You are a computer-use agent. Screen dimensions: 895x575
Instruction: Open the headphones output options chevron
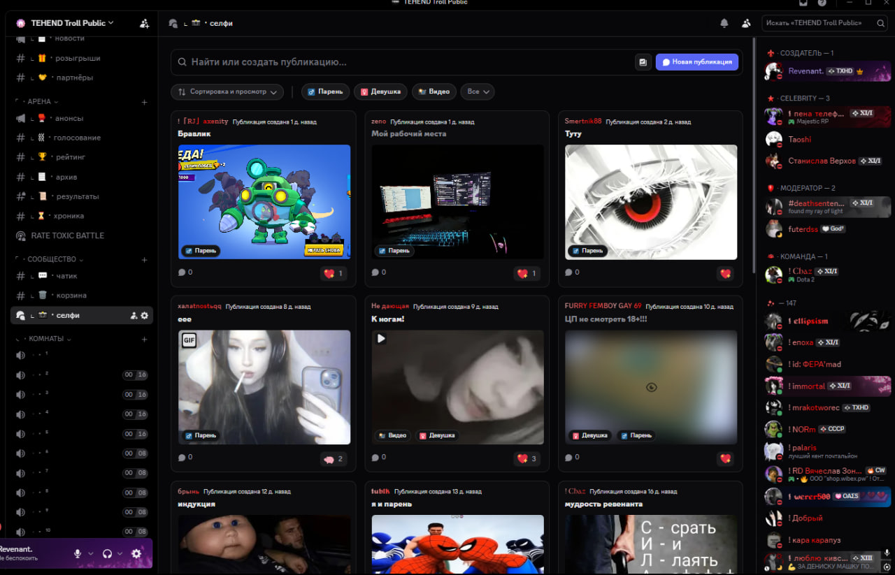(120, 553)
